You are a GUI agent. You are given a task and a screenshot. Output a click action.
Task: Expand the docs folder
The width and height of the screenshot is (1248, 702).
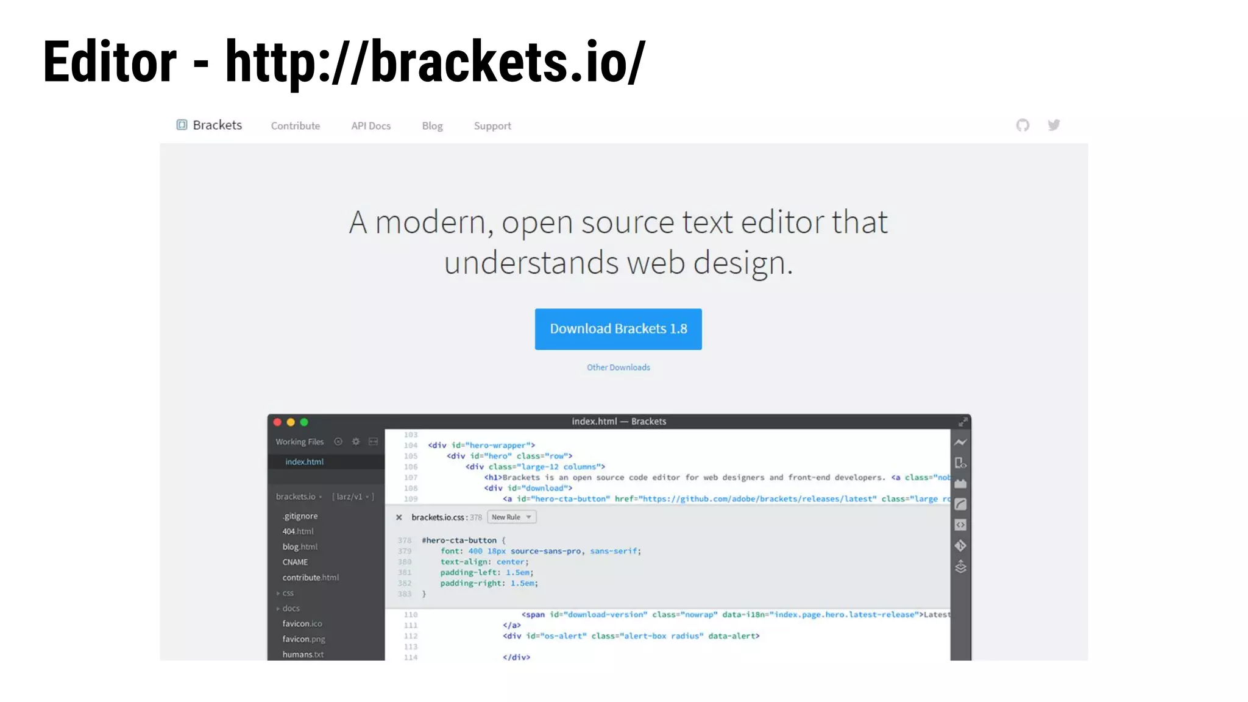[288, 608]
